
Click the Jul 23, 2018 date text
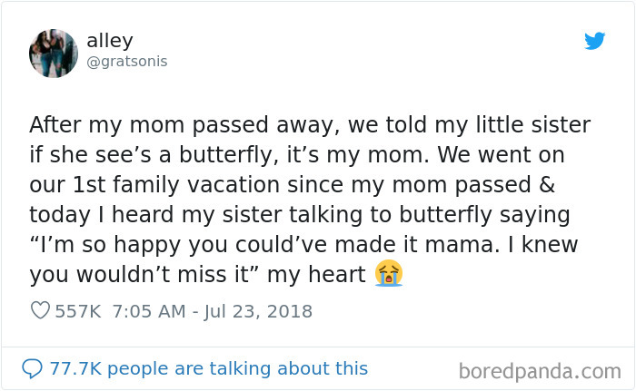(258, 311)
